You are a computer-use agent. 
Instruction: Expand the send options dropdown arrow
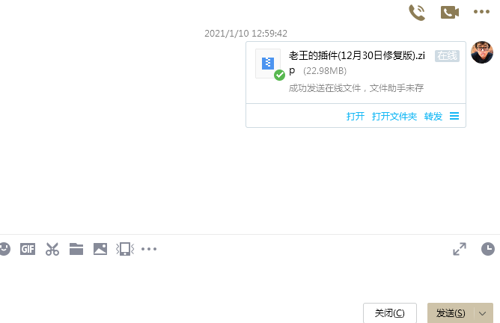(x=483, y=313)
